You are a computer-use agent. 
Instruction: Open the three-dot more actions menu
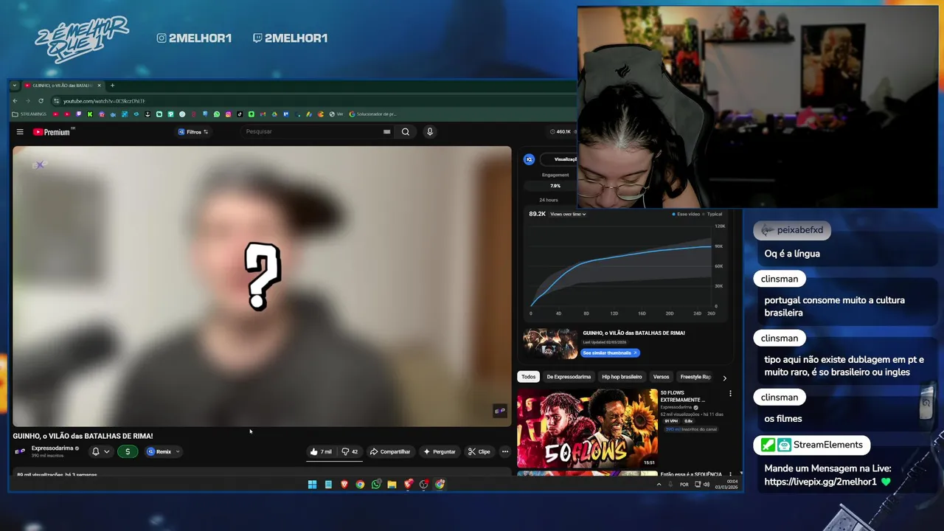click(505, 451)
